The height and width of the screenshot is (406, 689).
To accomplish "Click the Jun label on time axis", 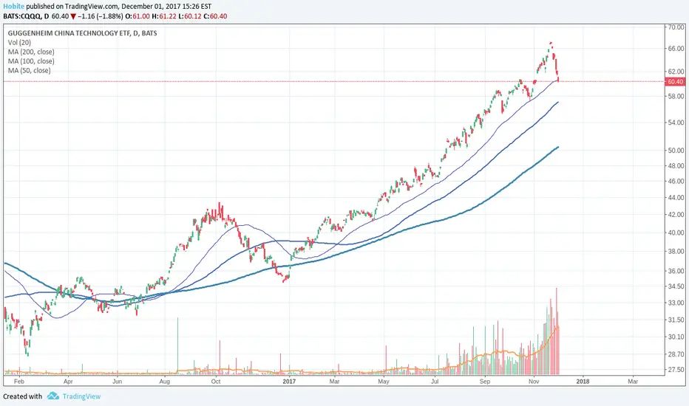I will click(x=117, y=382).
